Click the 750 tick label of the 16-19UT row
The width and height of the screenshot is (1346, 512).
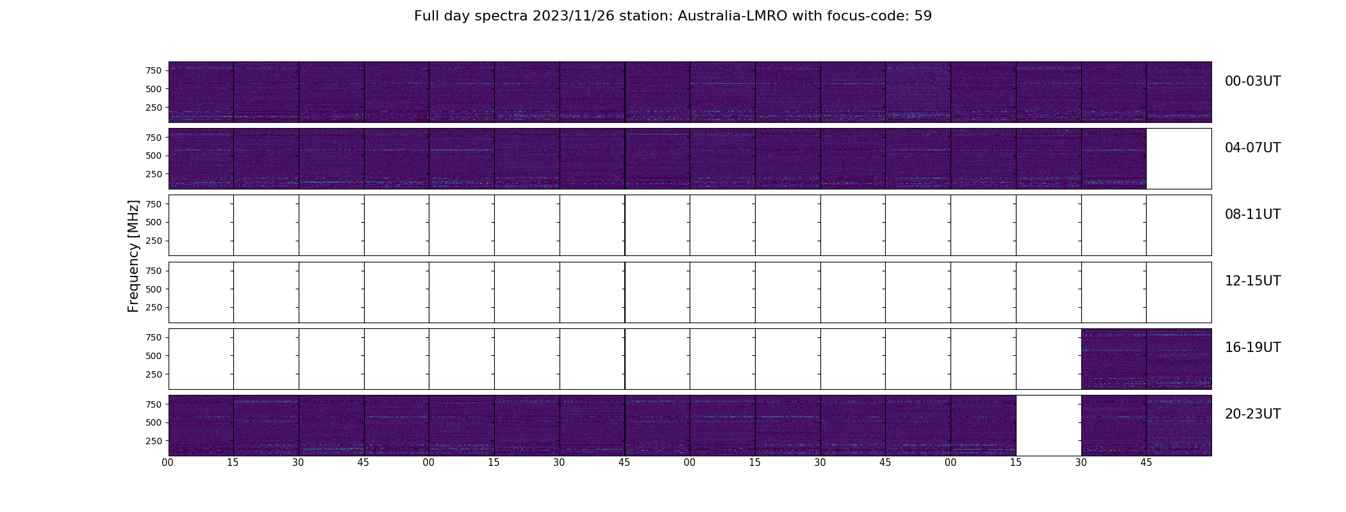(154, 337)
